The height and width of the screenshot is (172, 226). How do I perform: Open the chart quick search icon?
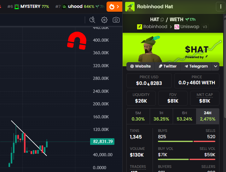[x=92, y=20]
